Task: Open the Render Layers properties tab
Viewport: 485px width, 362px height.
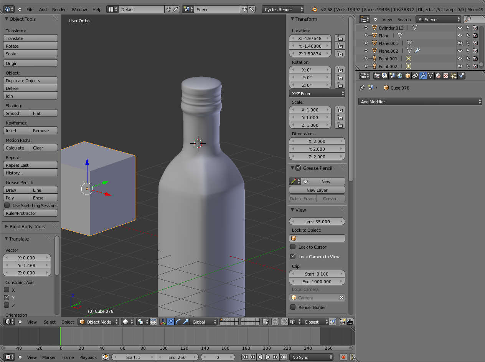Action: point(384,76)
